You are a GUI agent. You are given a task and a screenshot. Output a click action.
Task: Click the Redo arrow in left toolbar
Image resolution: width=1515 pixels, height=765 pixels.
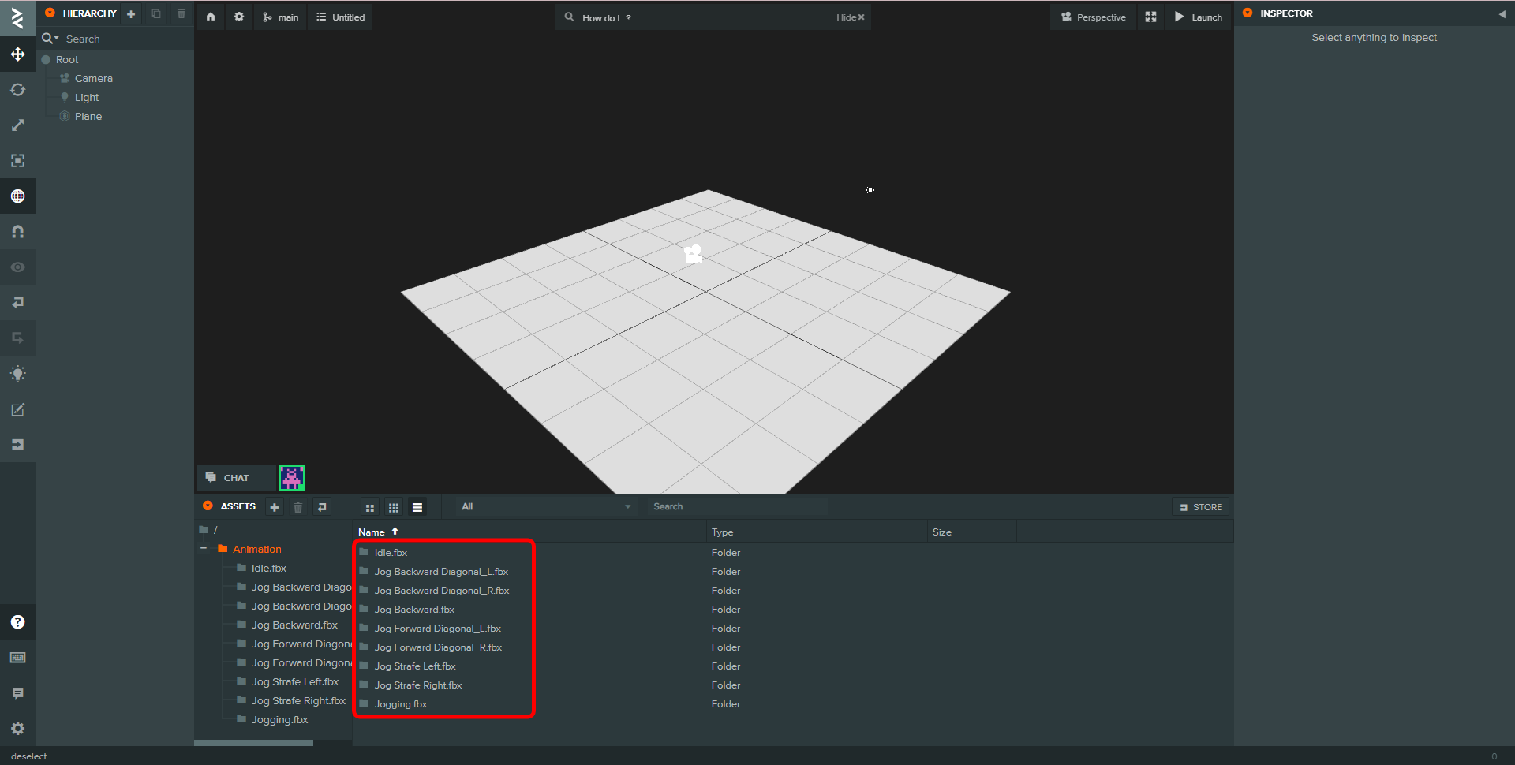(x=17, y=338)
